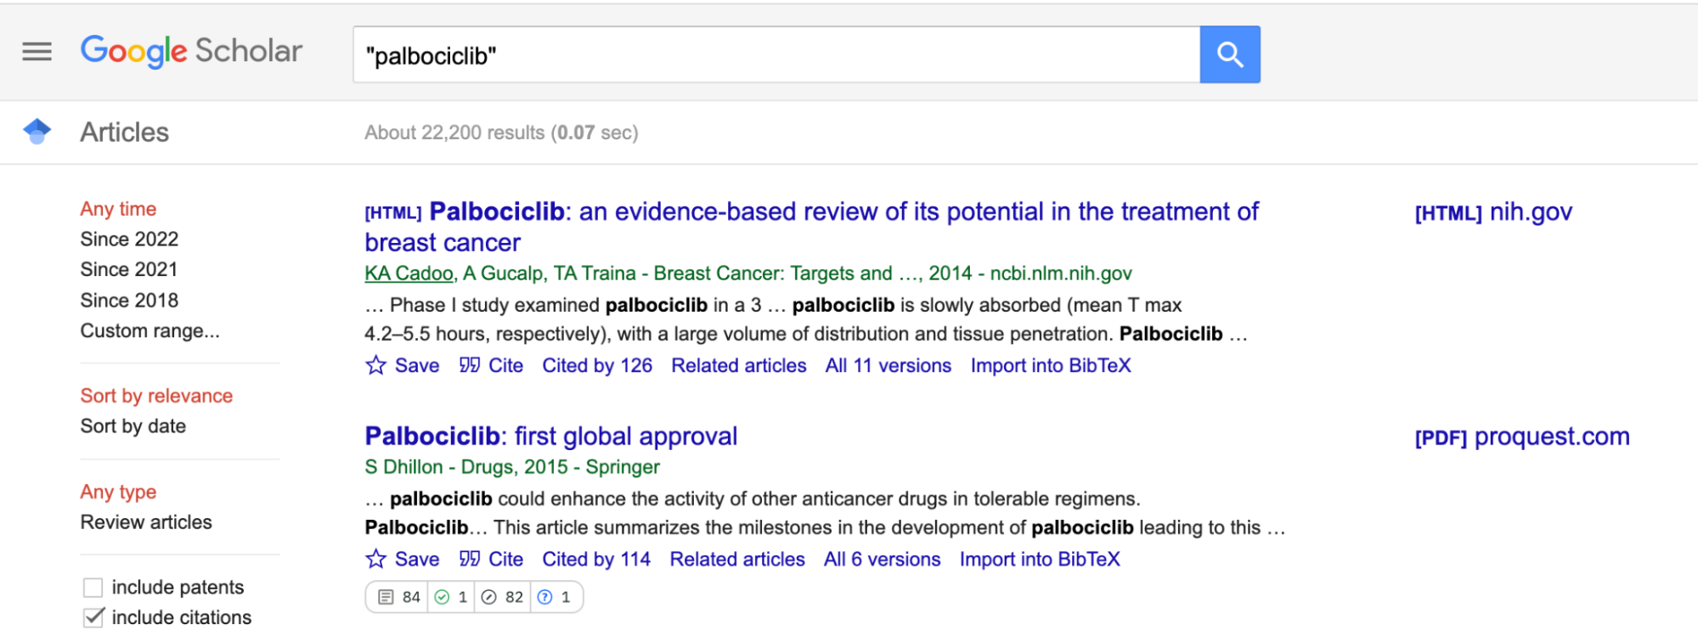Filter by Review articles type

pos(146,522)
